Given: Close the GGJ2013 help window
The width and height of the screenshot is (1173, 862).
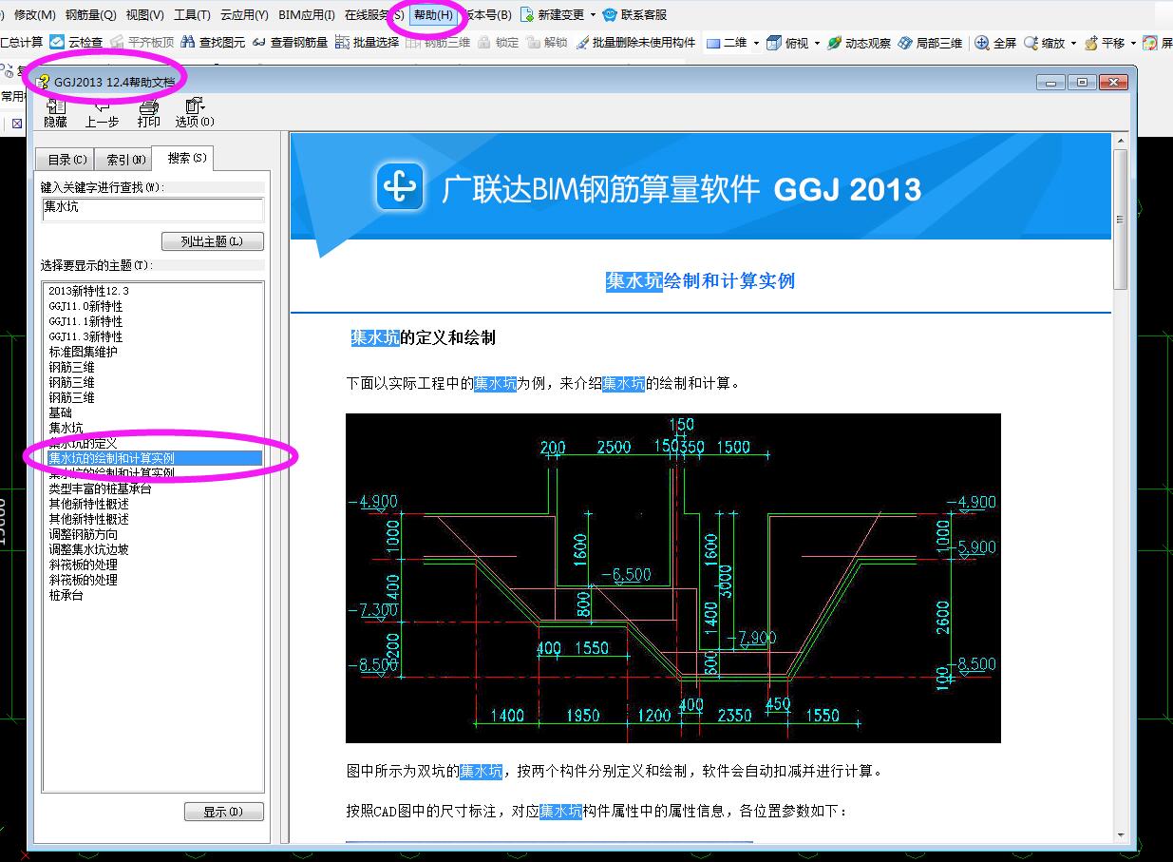Looking at the screenshot, I should 1113,83.
